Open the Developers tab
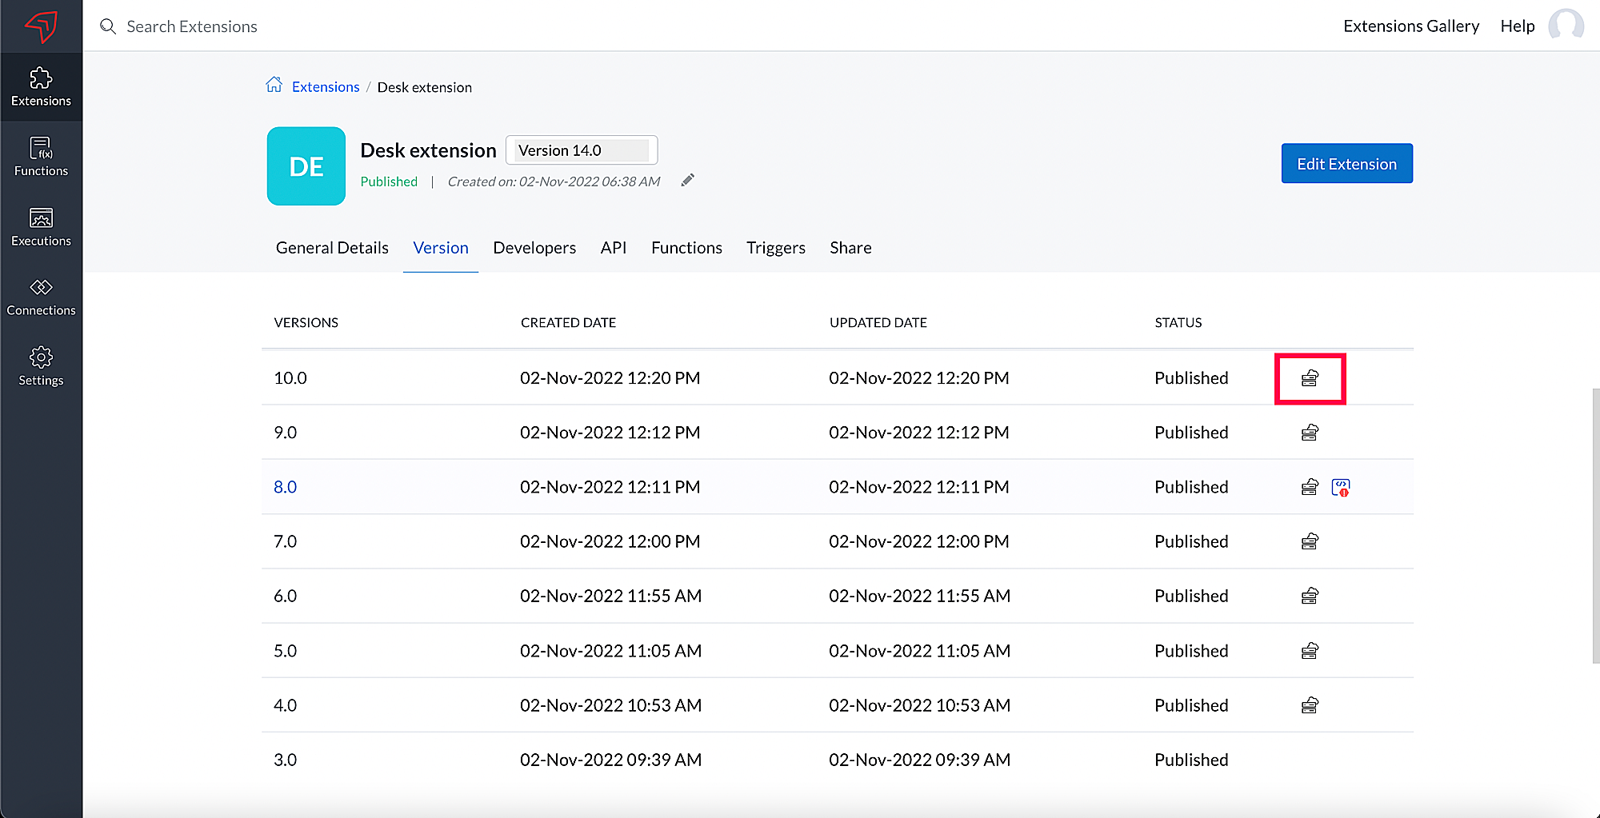 pyautogui.click(x=534, y=248)
